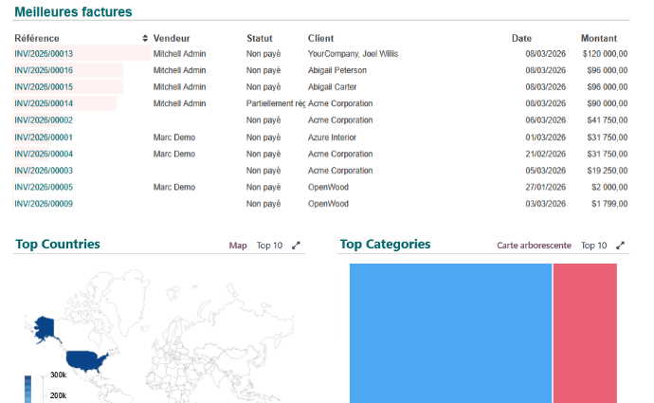Click the Montant column header
The height and width of the screenshot is (403, 654).
pyautogui.click(x=599, y=38)
